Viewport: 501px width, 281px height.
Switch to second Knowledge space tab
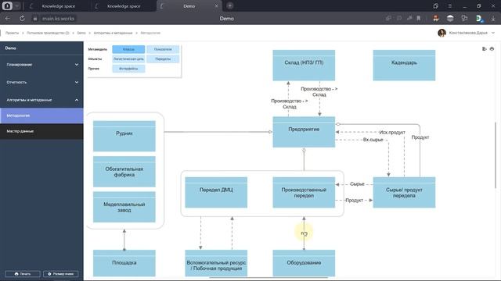tap(124, 6)
